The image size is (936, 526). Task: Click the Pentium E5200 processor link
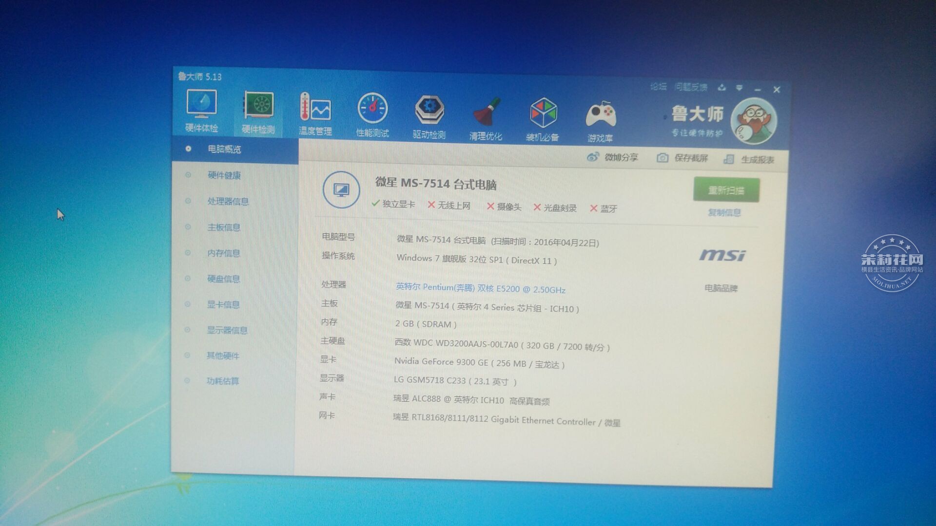tap(481, 288)
